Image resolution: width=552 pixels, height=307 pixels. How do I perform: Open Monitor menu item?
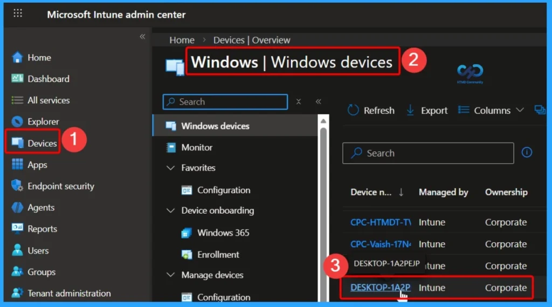pos(196,147)
